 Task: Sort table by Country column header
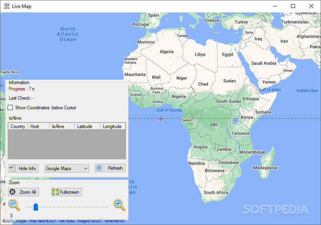click(x=18, y=127)
